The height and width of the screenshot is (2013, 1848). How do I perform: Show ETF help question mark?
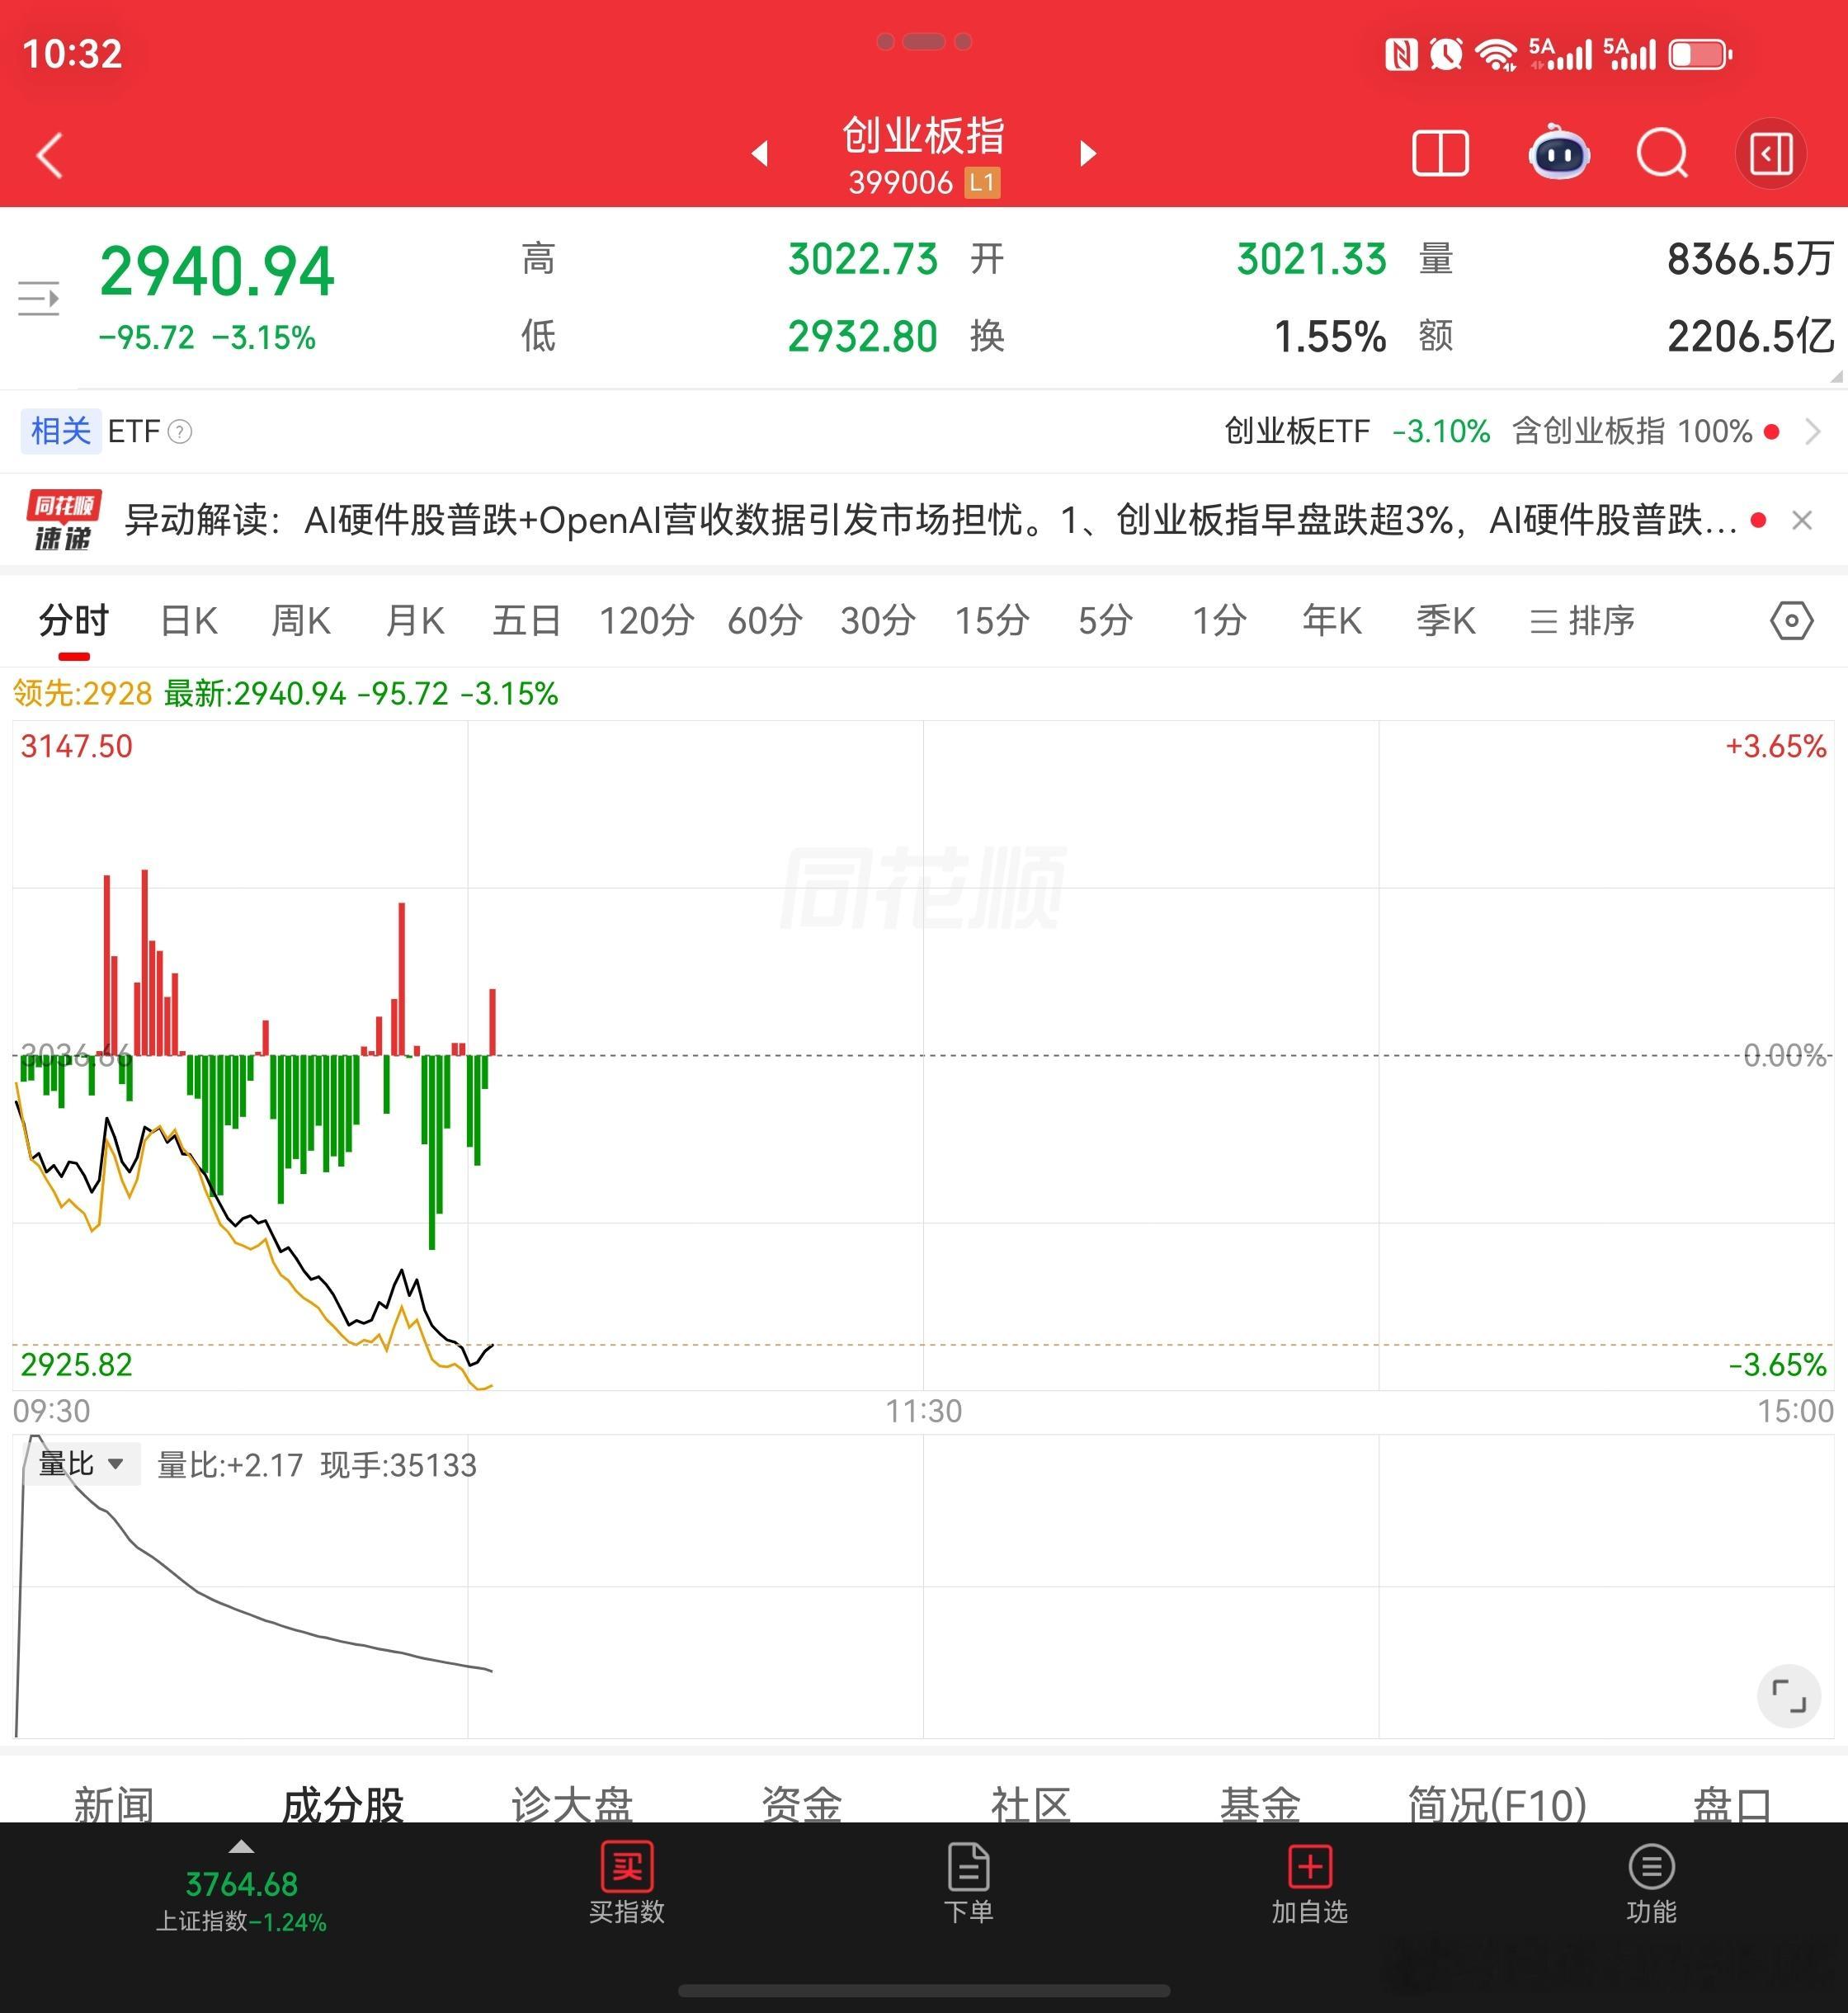point(180,432)
